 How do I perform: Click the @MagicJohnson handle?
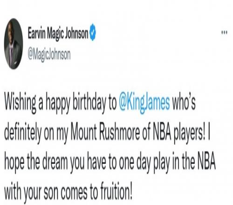(49, 55)
